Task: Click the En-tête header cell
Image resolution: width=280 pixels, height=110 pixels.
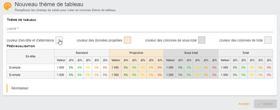Action: coord(31,57)
